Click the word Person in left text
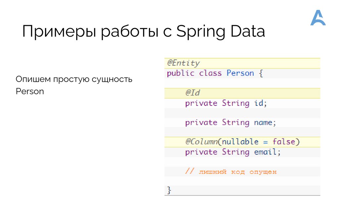339x211 pixels. tap(29, 91)
